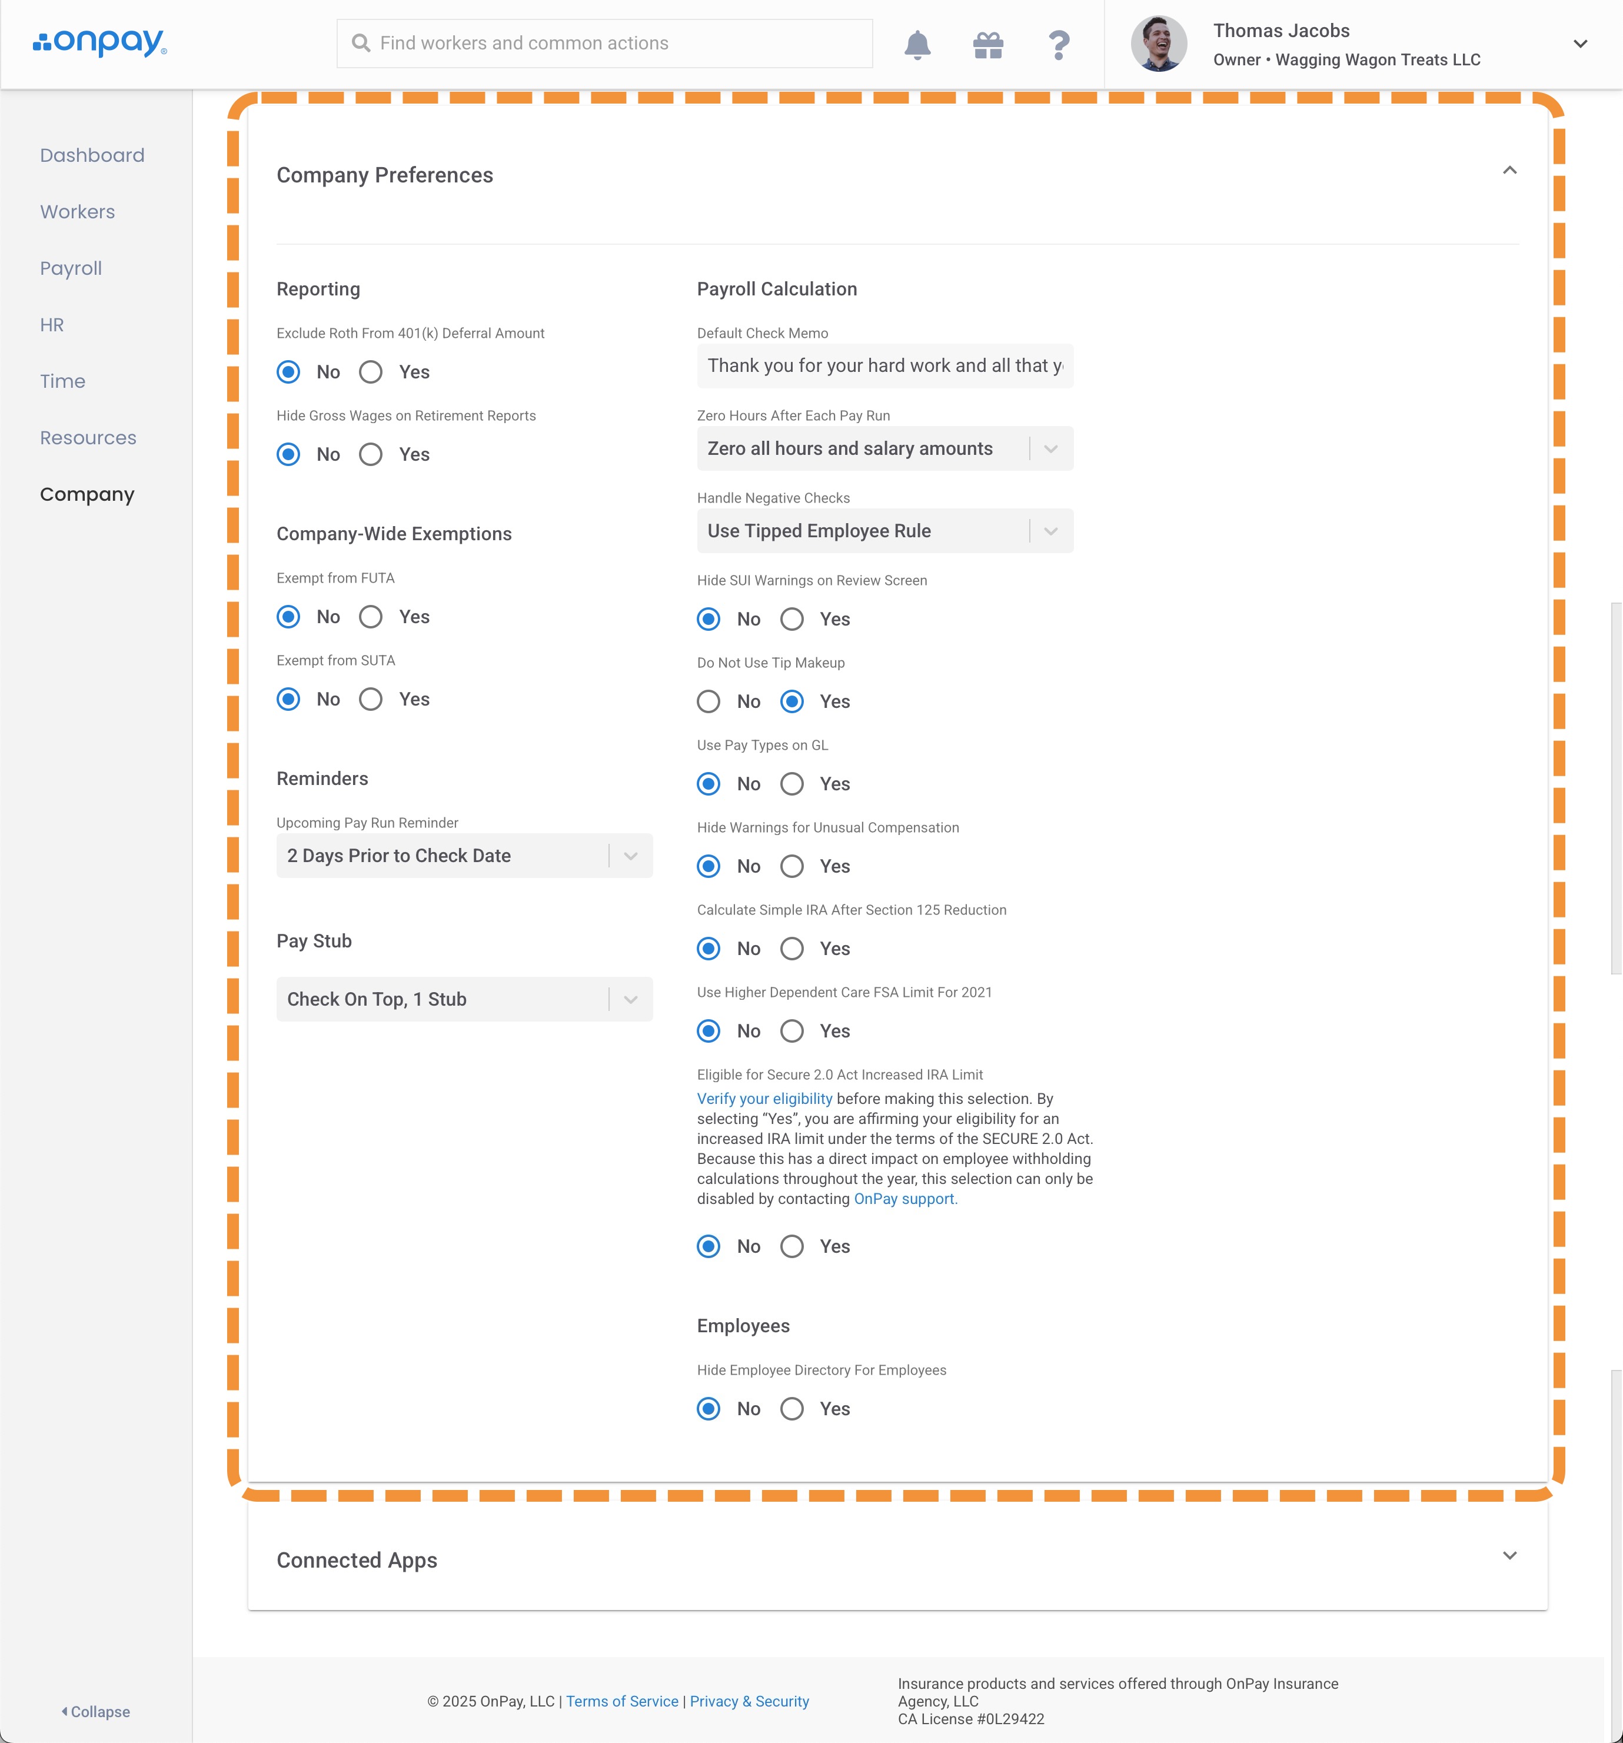Open account menu chevron beside Thomas Jacobs

(1579, 44)
